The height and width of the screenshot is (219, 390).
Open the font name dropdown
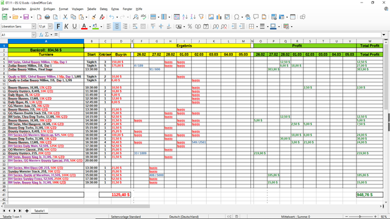34,26
